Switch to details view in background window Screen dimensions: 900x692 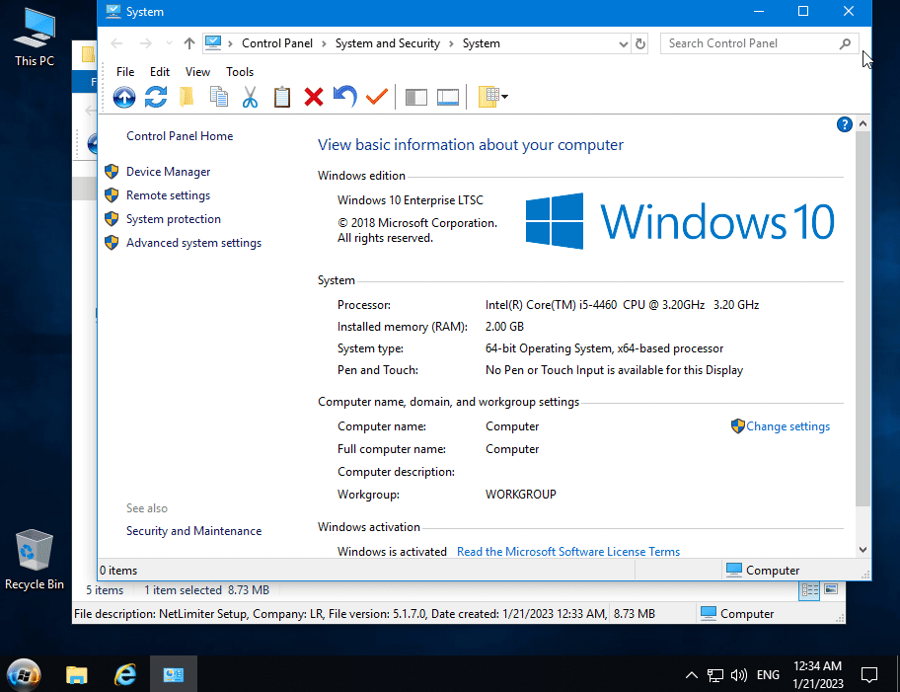click(x=810, y=589)
